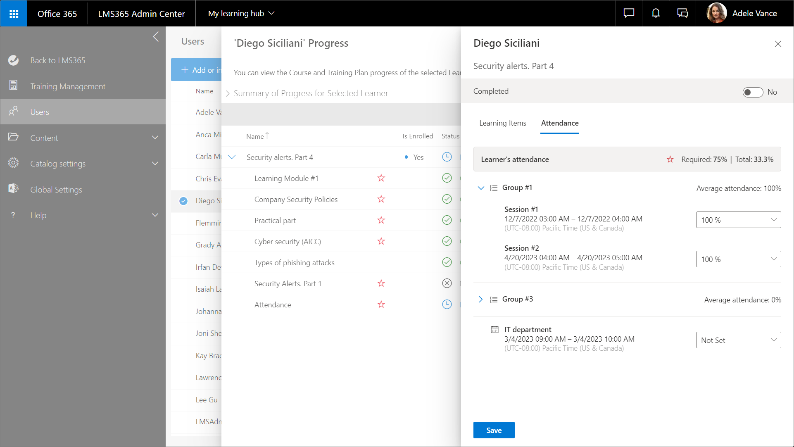
Task: Click the Save button
Action: click(x=494, y=430)
